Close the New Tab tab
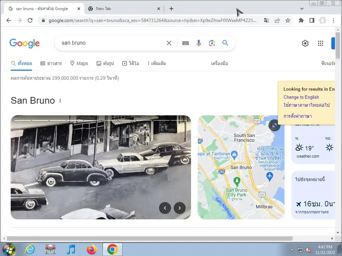 [x=159, y=9]
